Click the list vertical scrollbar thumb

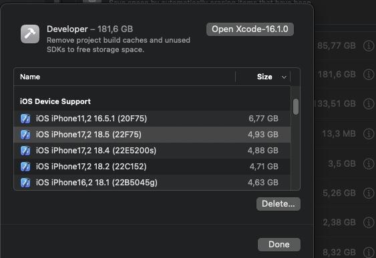296,107
